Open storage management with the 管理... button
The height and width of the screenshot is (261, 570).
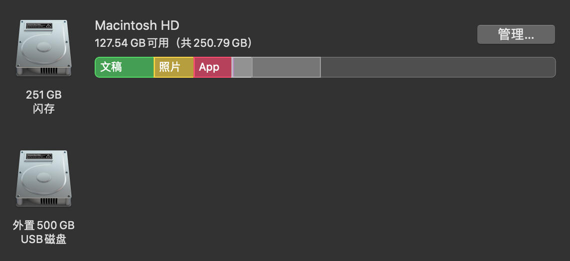[516, 34]
